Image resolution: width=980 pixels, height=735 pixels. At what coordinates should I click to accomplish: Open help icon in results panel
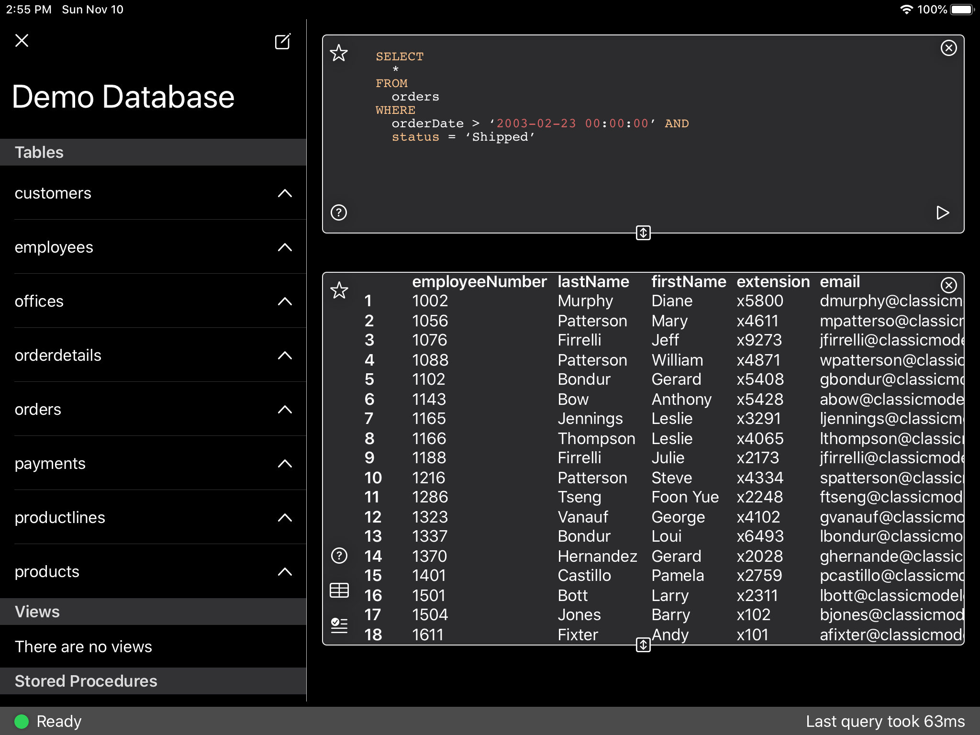[x=339, y=556]
